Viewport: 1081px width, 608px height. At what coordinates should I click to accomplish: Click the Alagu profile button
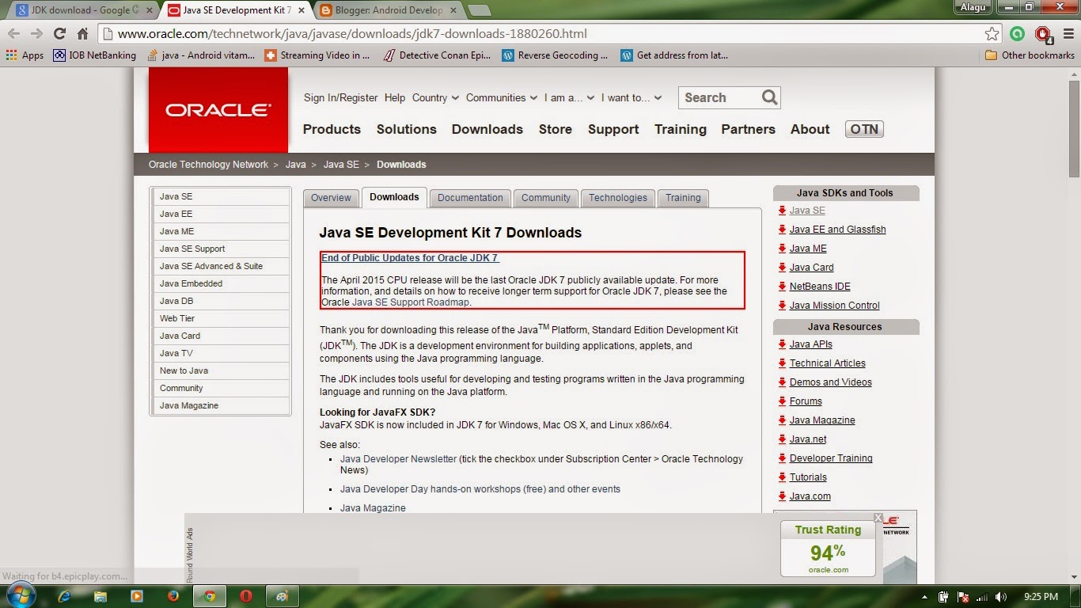(x=973, y=7)
